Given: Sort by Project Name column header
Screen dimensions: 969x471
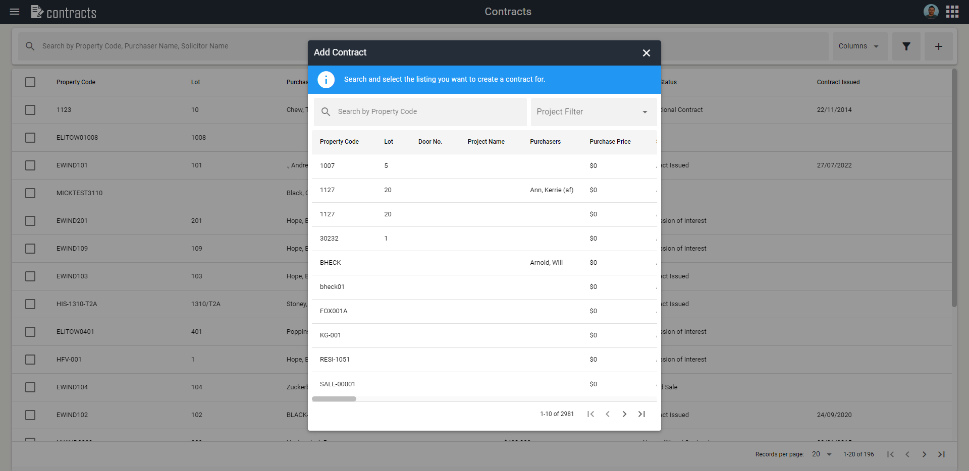Looking at the screenshot, I should 486,142.
